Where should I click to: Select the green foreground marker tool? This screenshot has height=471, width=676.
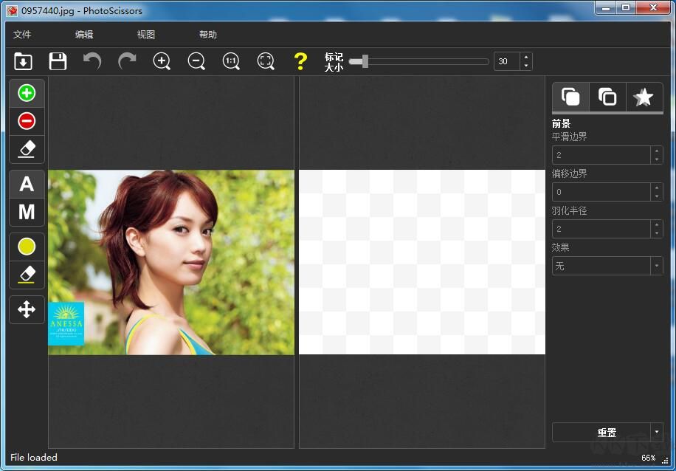click(x=26, y=92)
